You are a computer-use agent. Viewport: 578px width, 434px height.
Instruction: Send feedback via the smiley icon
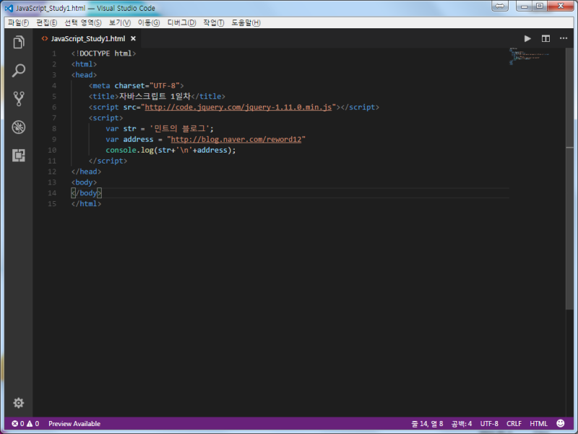560,423
